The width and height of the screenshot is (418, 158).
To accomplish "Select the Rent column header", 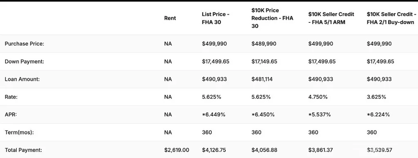I will pos(170,18).
